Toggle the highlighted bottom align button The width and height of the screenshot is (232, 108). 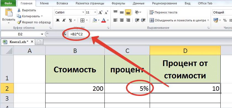(x=128, y=13)
